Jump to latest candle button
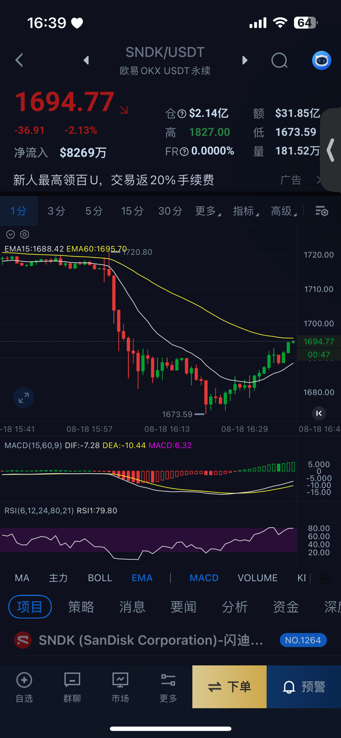This screenshot has height=738, width=341. coord(319,413)
